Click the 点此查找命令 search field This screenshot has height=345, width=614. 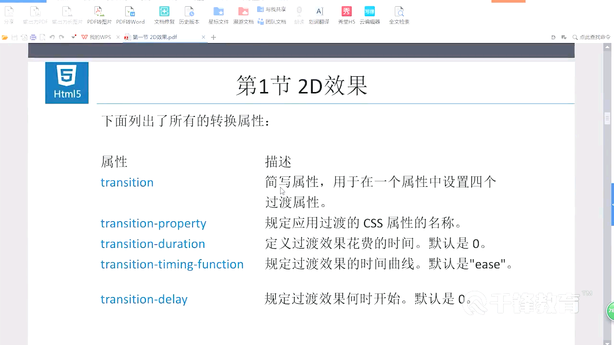(593, 36)
